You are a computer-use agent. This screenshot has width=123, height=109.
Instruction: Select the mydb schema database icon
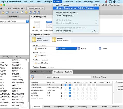coord(34,39)
